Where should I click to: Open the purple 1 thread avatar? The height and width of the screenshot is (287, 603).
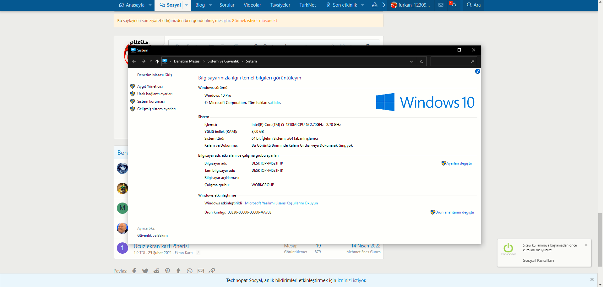(x=122, y=248)
